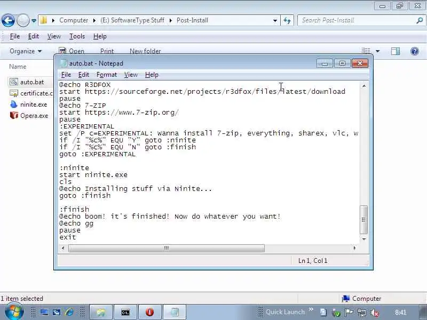Open network tray icon
427x320 pixels.
(x=362, y=313)
